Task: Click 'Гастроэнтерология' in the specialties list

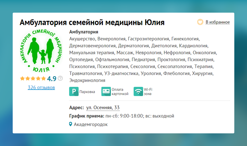Action: pyautogui.click(x=149, y=39)
